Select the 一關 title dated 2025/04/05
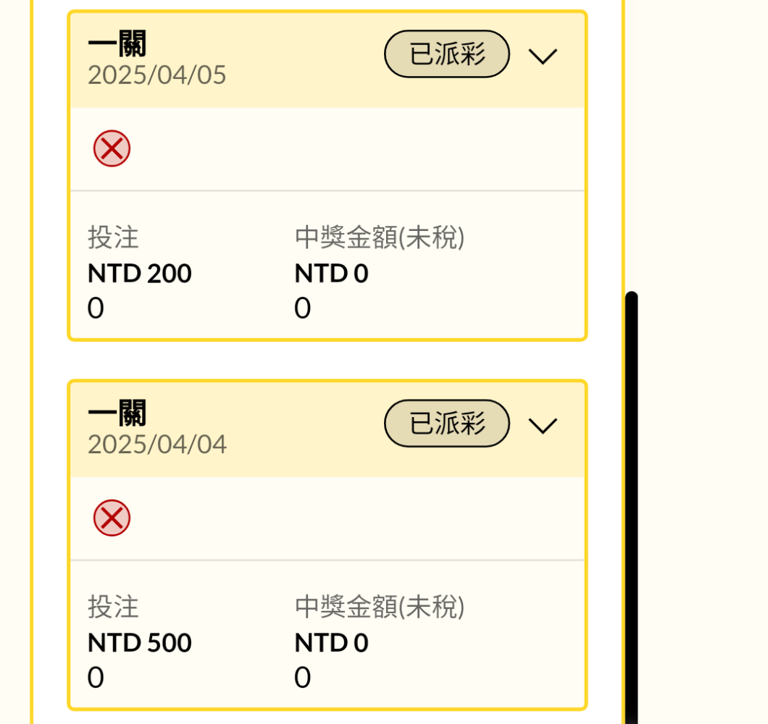 (x=117, y=45)
